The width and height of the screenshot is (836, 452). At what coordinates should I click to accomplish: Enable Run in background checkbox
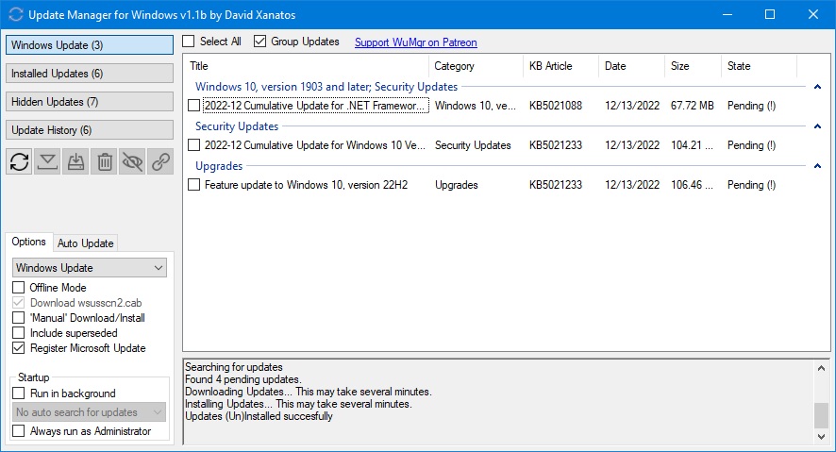pos(19,393)
